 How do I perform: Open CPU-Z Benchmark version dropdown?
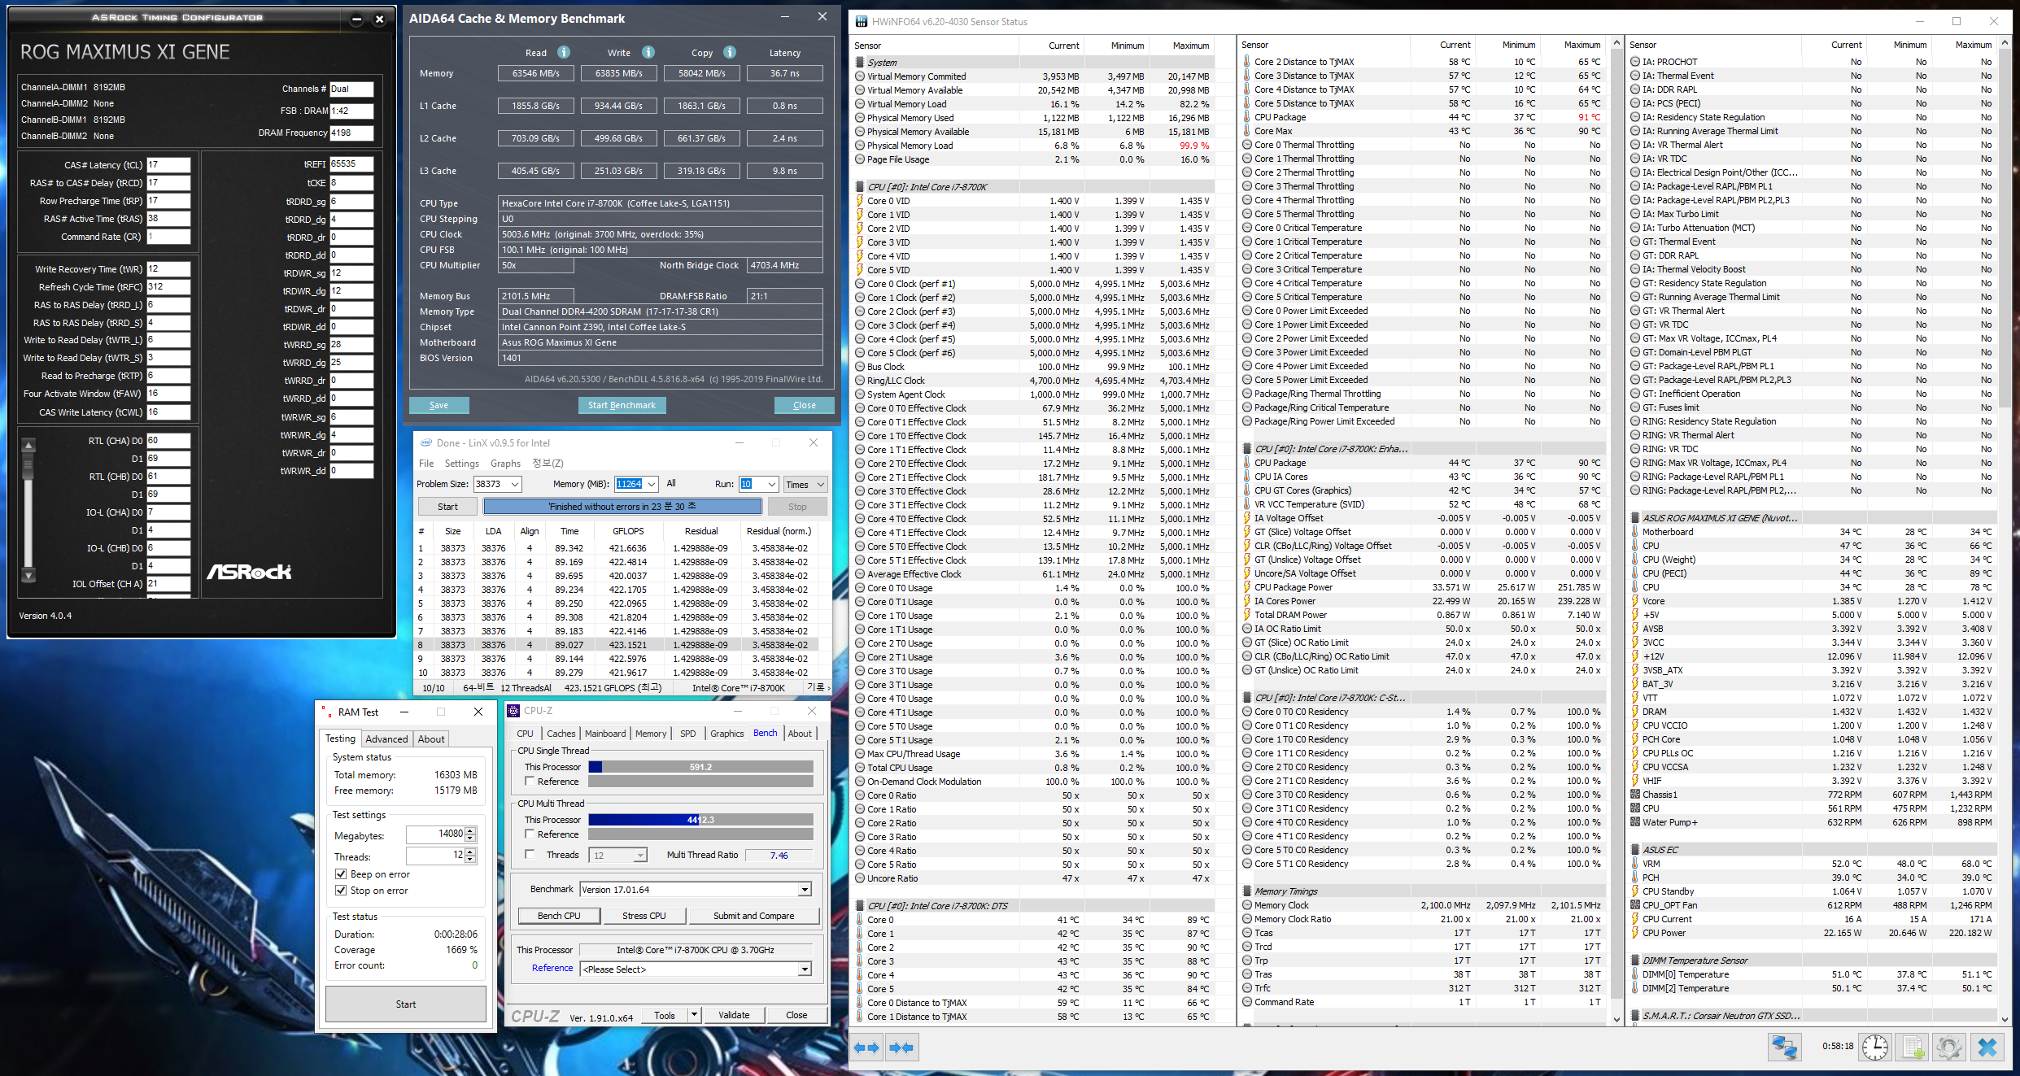pyautogui.click(x=805, y=890)
